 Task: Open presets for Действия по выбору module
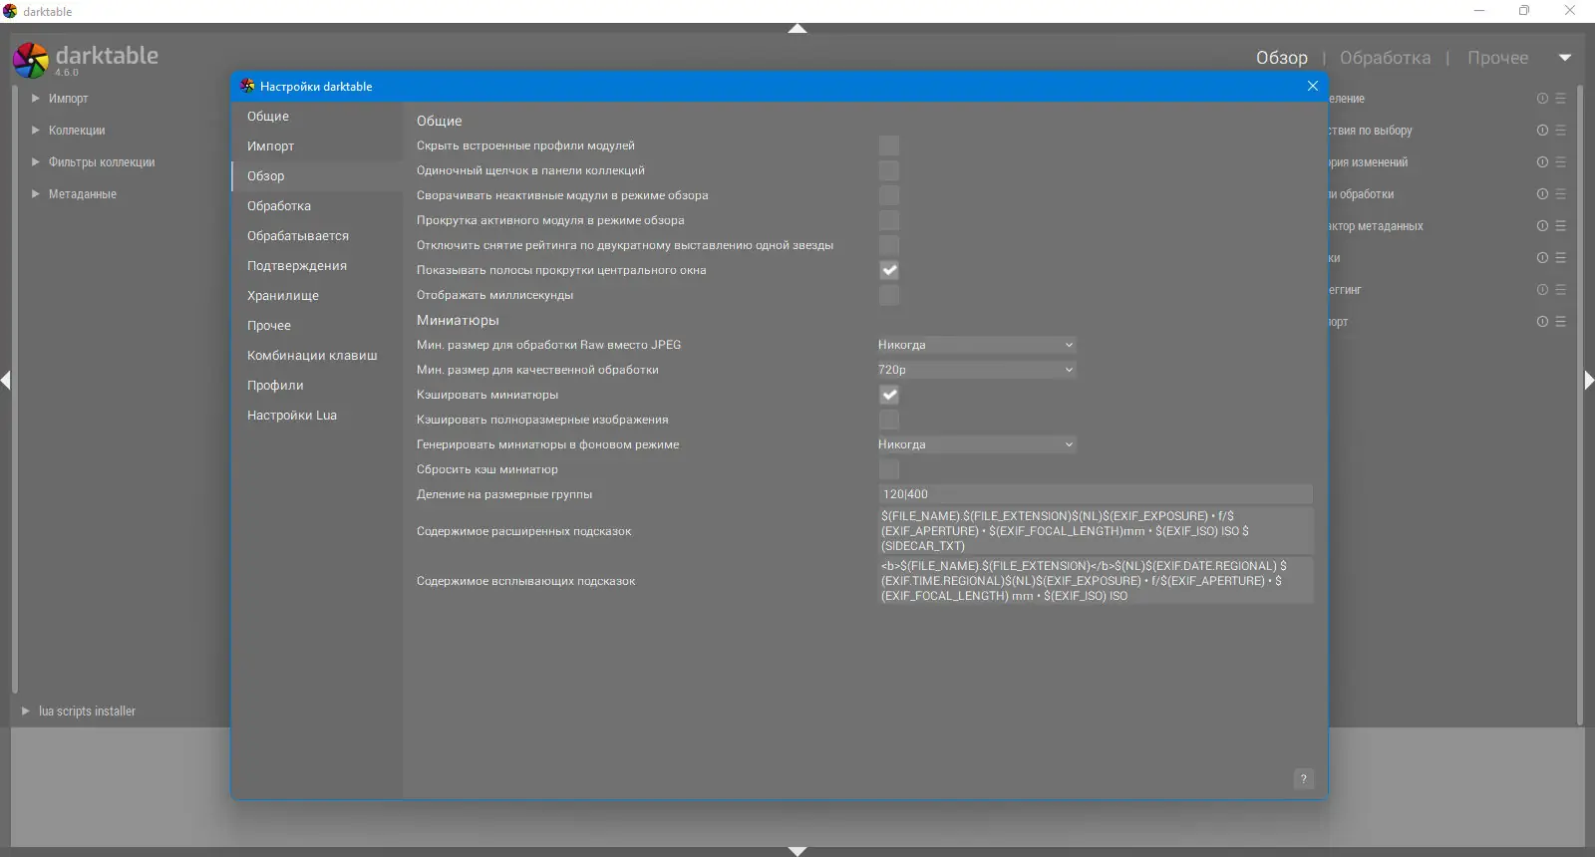point(1560,131)
